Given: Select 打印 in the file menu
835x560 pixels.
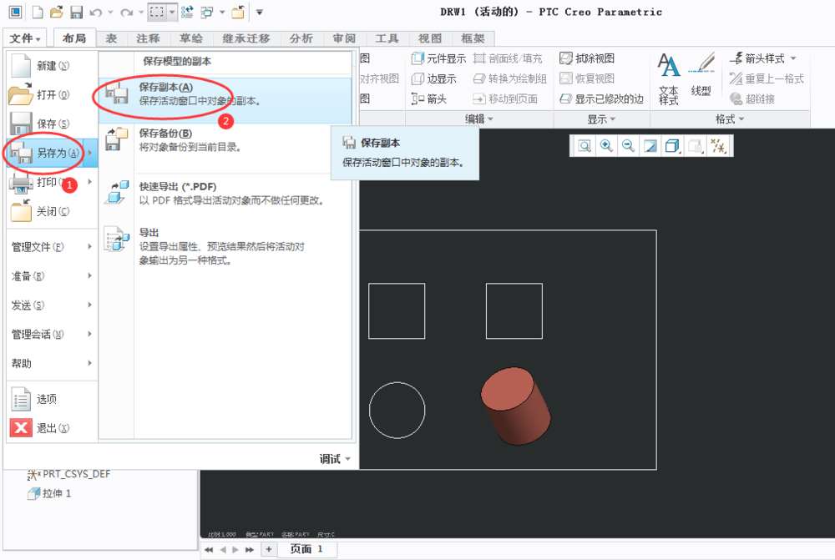Looking at the screenshot, I should 52,182.
